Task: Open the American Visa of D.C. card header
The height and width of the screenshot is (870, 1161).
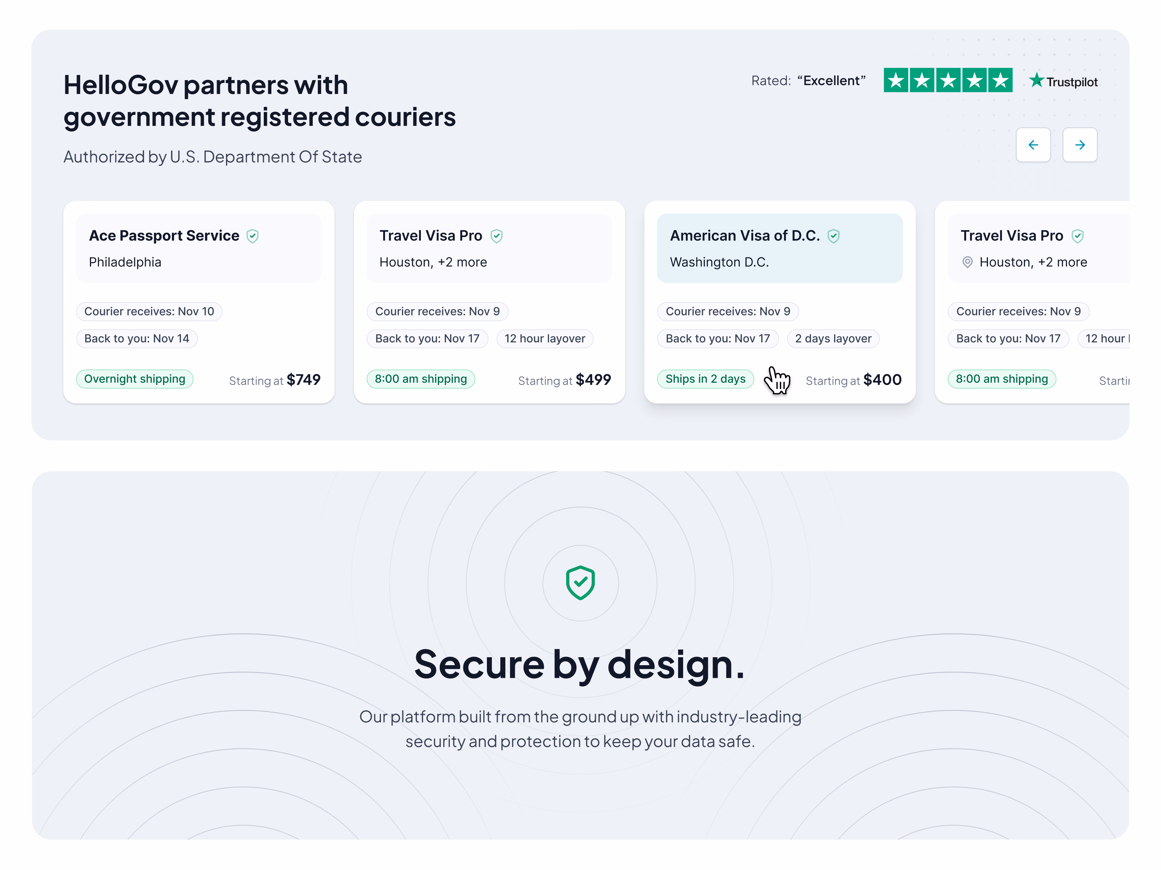Action: click(x=779, y=248)
